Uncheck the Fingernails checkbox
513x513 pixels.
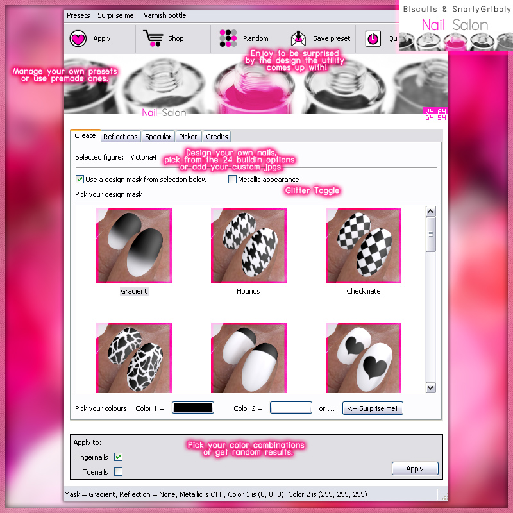[x=118, y=457]
